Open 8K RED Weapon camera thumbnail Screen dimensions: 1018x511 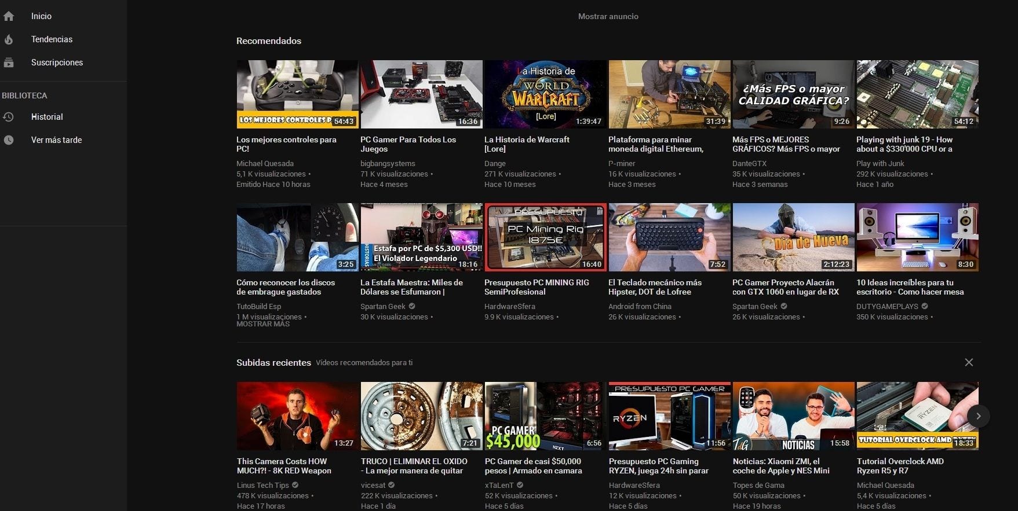coord(297,416)
